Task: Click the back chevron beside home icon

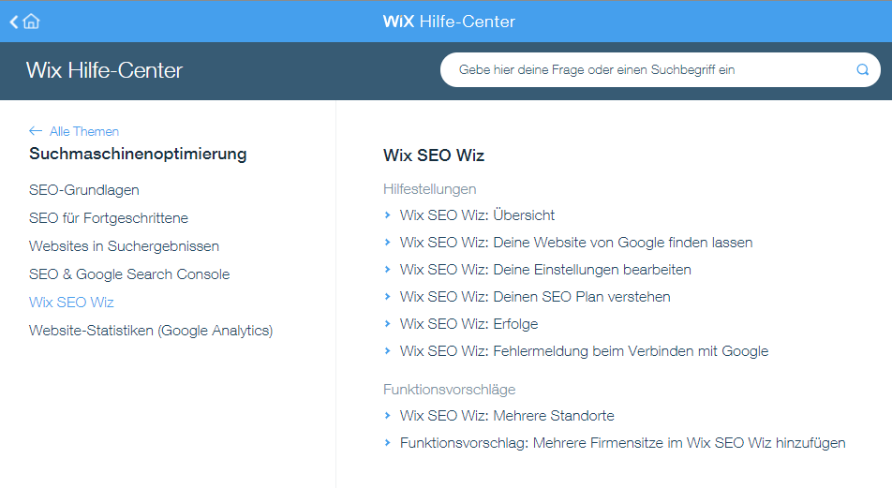Action: point(14,22)
